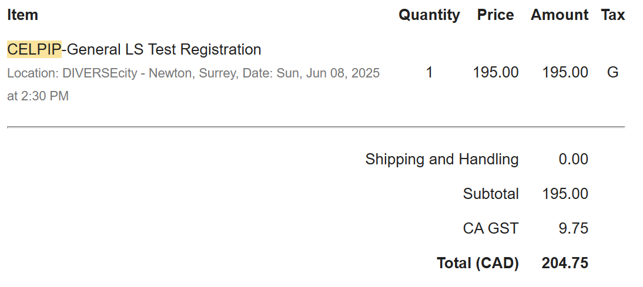Click the 0.00 shipping amount

tap(573, 159)
